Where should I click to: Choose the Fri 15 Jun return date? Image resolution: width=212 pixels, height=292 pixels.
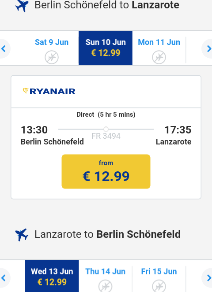159,276
